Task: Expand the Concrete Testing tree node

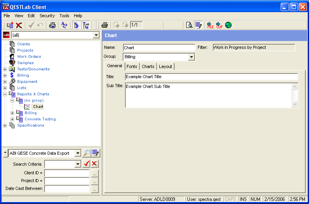Action: pyautogui.click(x=12, y=119)
